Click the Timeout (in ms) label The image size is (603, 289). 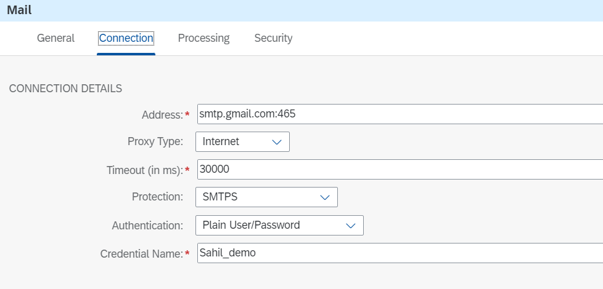145,170
